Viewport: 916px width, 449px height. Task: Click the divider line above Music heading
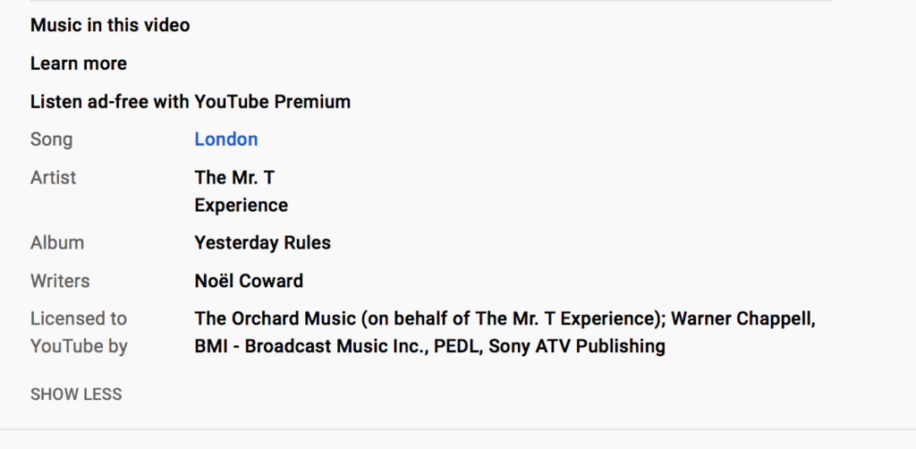[x=429, y=1]
